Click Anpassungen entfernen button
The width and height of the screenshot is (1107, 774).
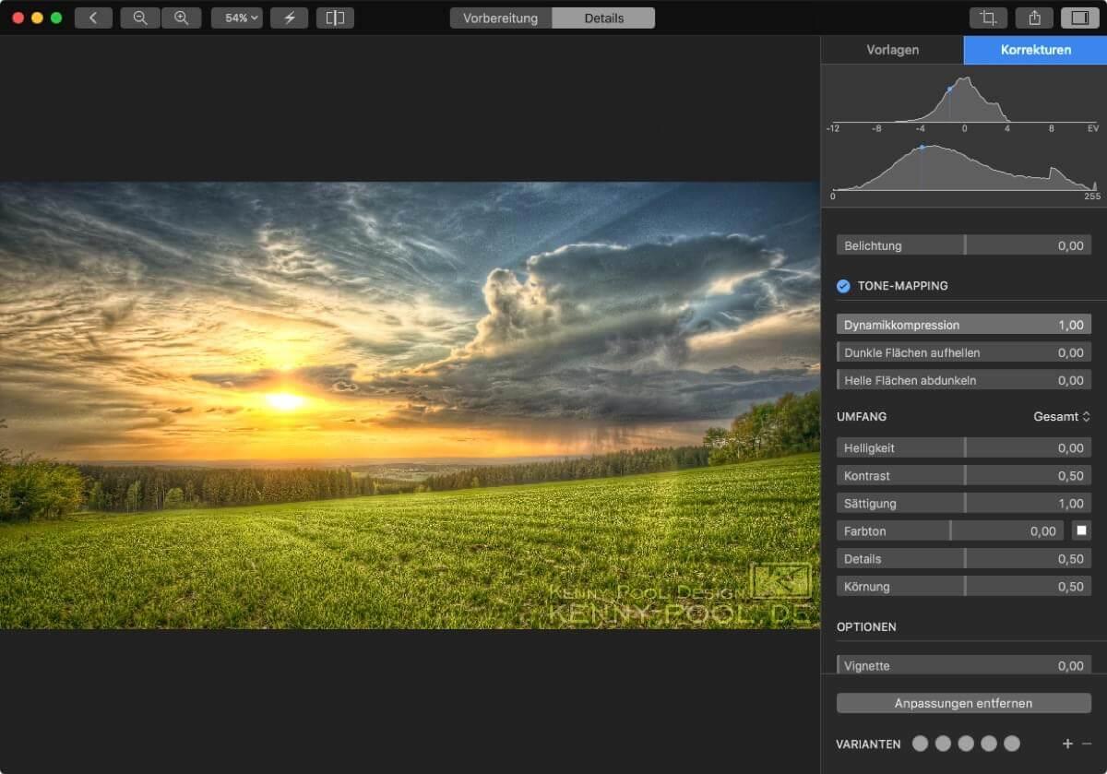pyautogui.click(x=964, y=703)
